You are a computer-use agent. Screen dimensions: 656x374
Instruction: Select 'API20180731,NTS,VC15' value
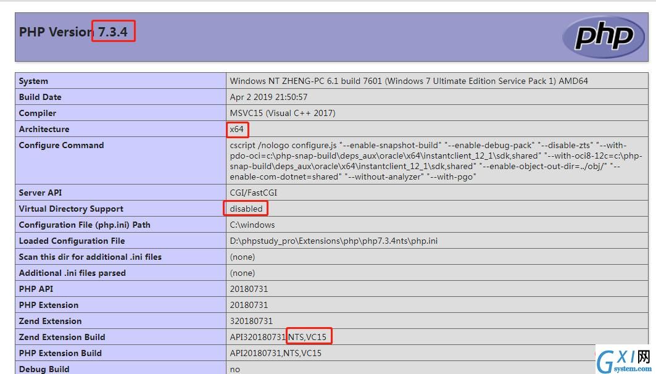click(275, 353)
